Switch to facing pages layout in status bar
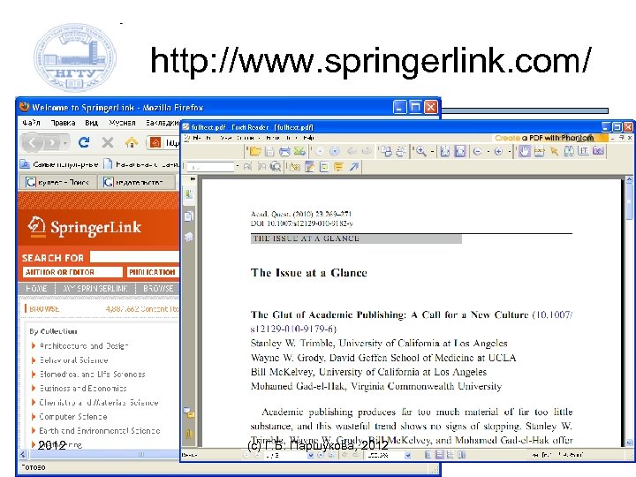 pyautogui.click(x=461, y=455)
